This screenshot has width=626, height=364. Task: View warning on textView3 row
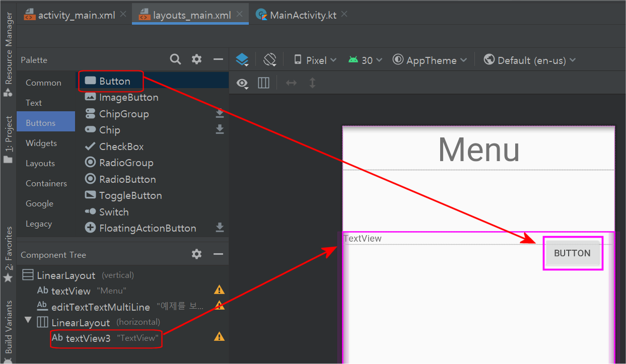click(219, 336)
